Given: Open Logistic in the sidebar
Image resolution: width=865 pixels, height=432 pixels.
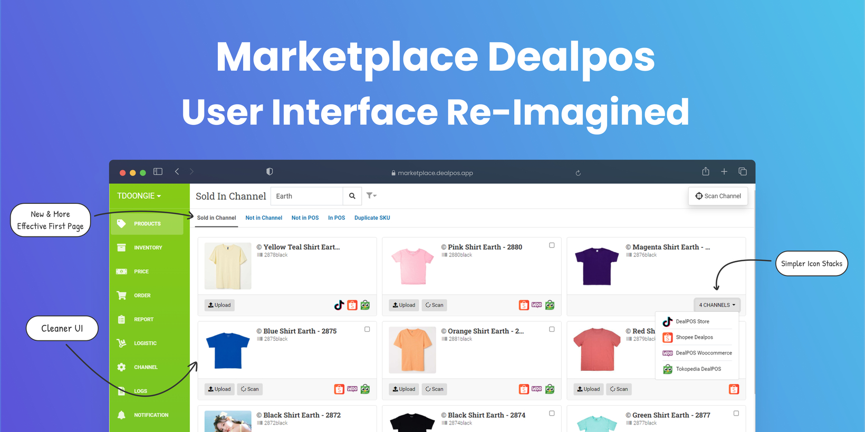Looking at the screenshot, I should [x=147, y=343].
